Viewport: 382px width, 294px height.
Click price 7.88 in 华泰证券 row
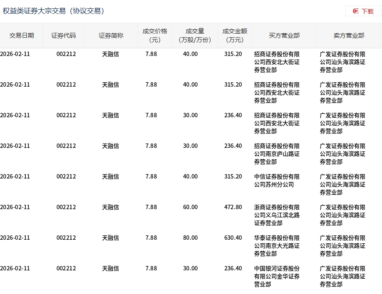point(151,238)
